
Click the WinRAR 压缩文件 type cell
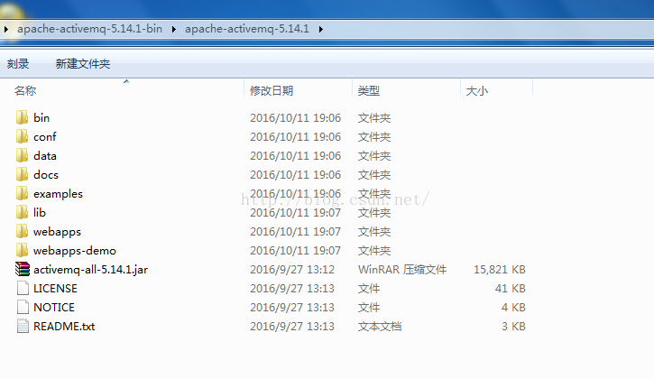[402, 269]
